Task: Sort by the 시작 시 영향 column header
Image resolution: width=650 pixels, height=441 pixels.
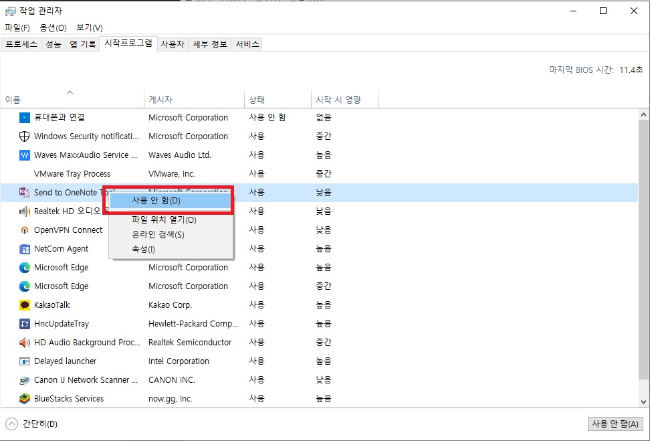Action: [344, 100]
